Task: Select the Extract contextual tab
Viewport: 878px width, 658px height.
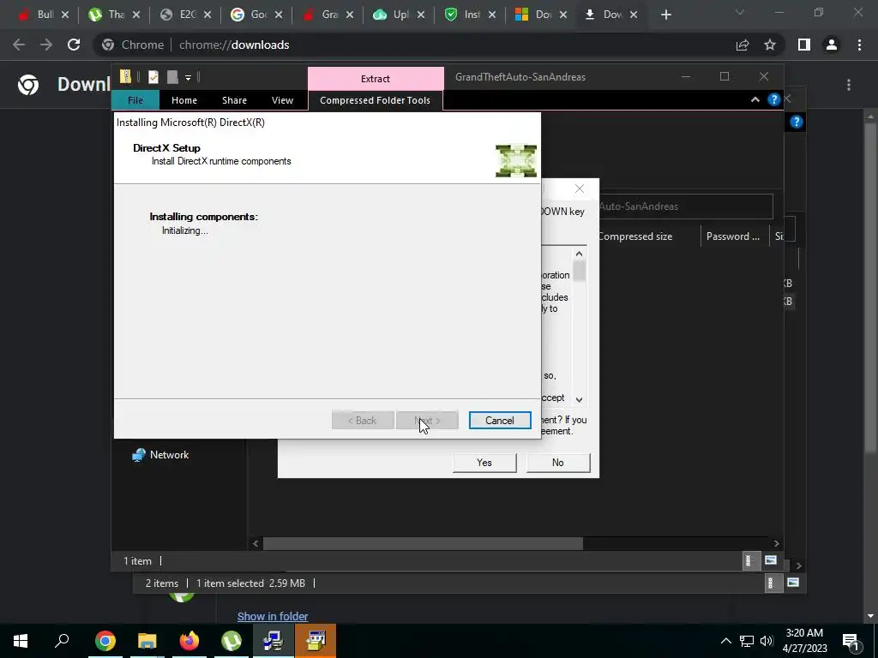Action: (376, 78)
